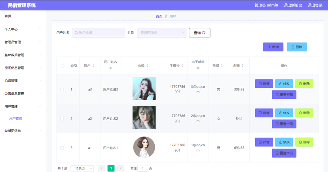Check the row for account a1

[62, 148]
